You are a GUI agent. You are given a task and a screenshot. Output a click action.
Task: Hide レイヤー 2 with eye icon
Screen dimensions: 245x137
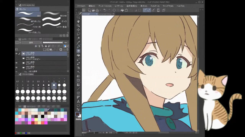[16, 63]
